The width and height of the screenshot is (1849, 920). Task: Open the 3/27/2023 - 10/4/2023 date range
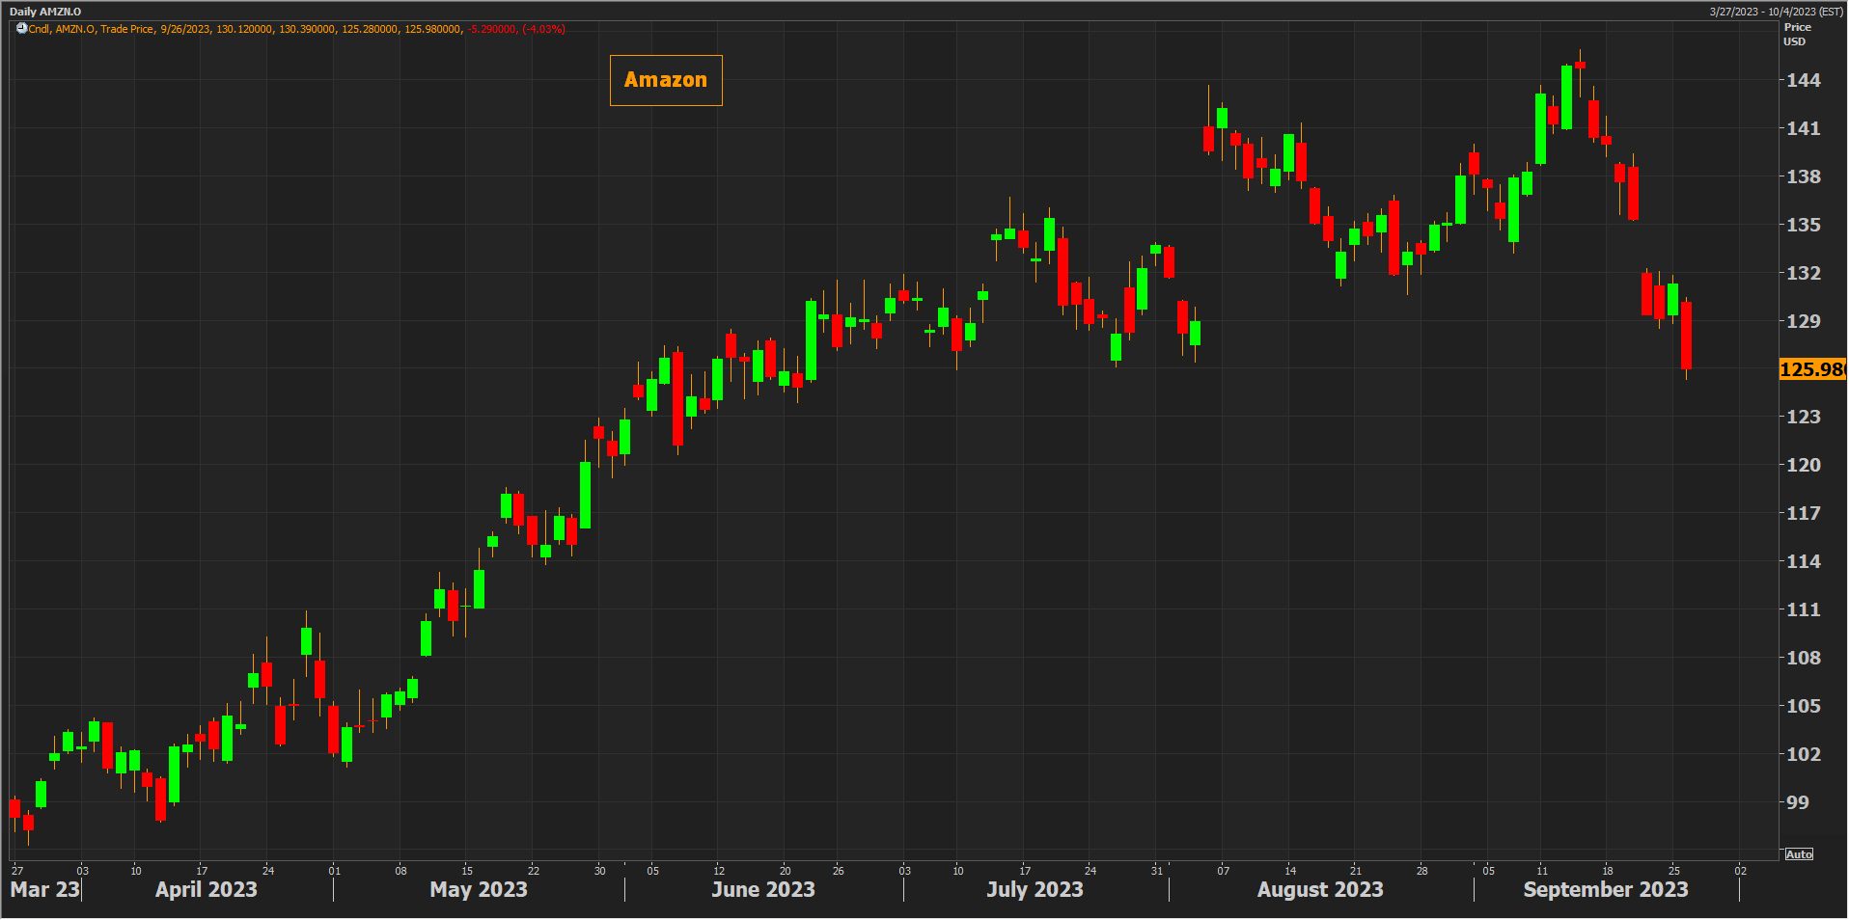[1776, 12]
